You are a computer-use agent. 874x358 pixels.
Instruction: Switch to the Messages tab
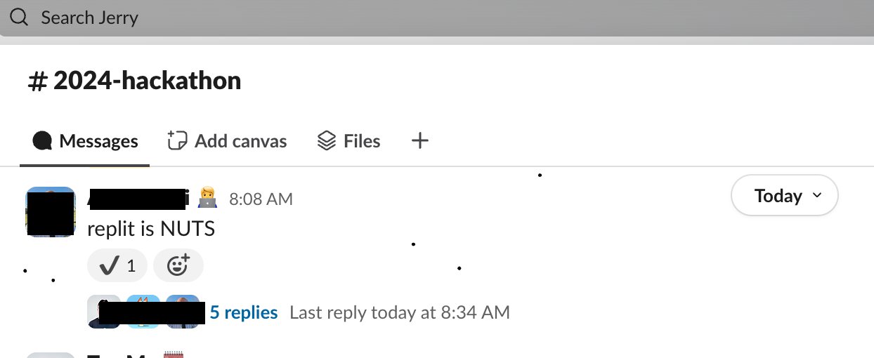85,142
